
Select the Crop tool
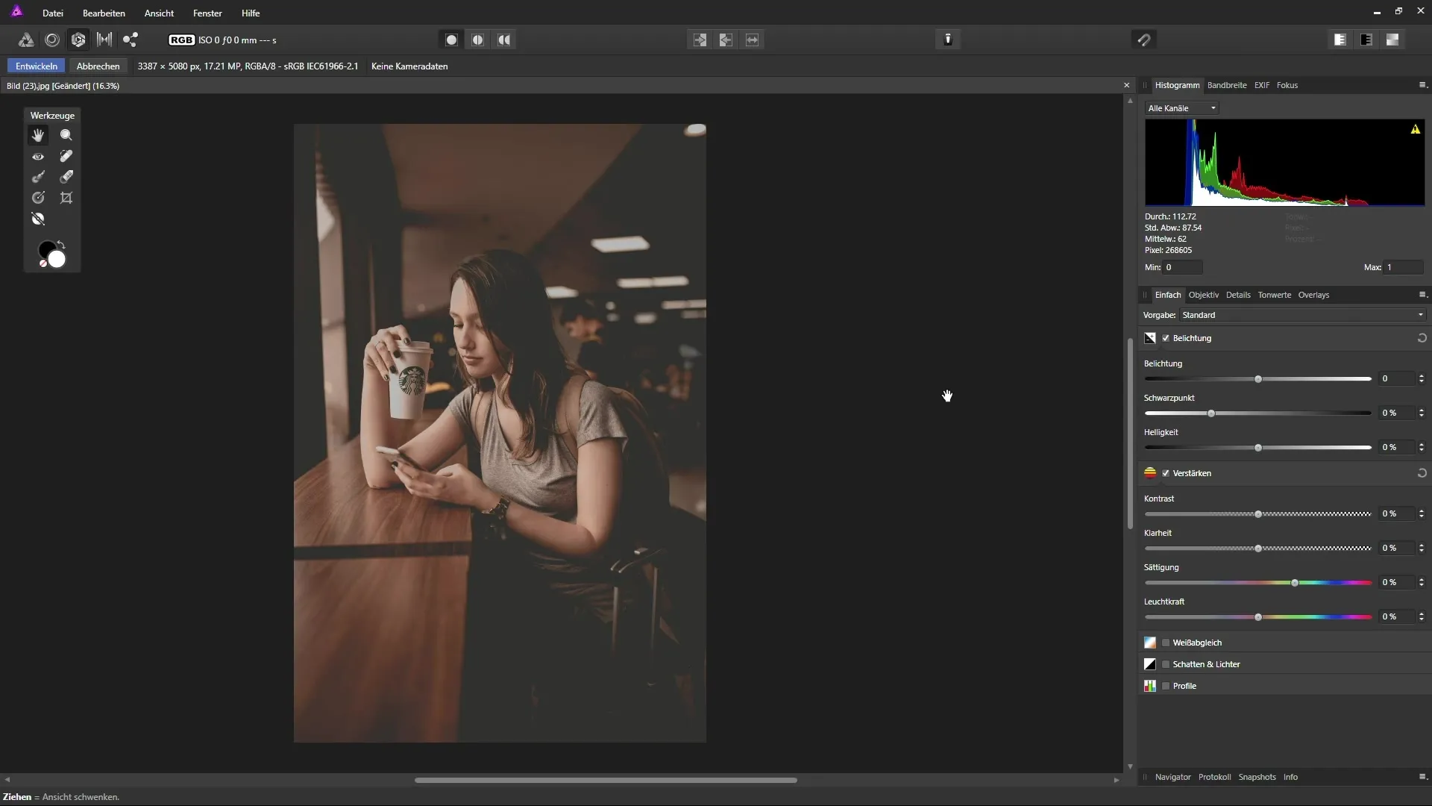66,198
